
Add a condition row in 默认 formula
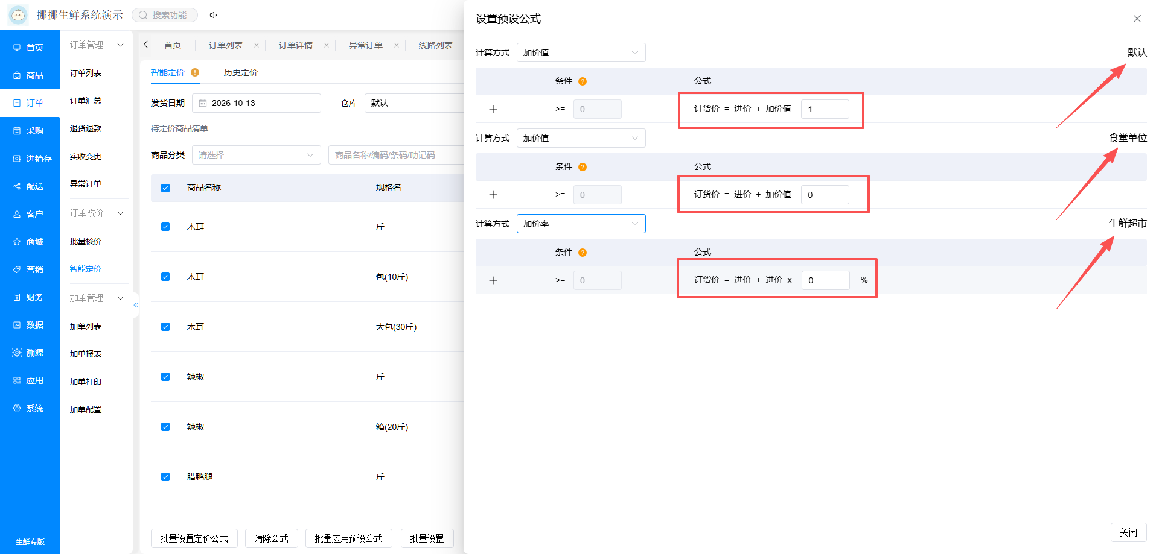493,109
